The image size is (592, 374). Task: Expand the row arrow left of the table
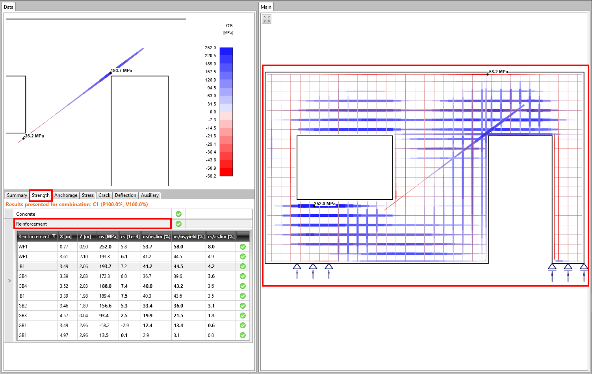pyautogui.click(x=9, y=281)
